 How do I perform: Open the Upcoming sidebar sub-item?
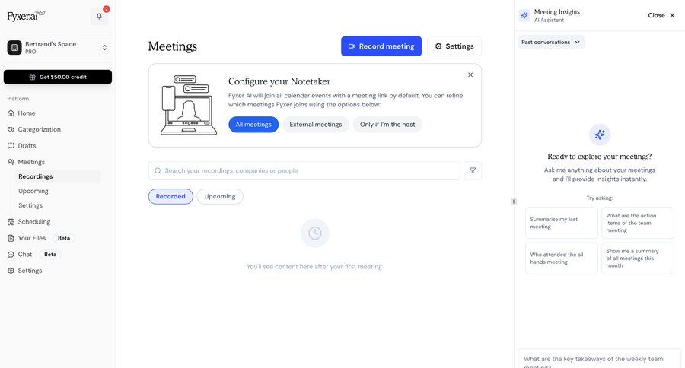33,191
